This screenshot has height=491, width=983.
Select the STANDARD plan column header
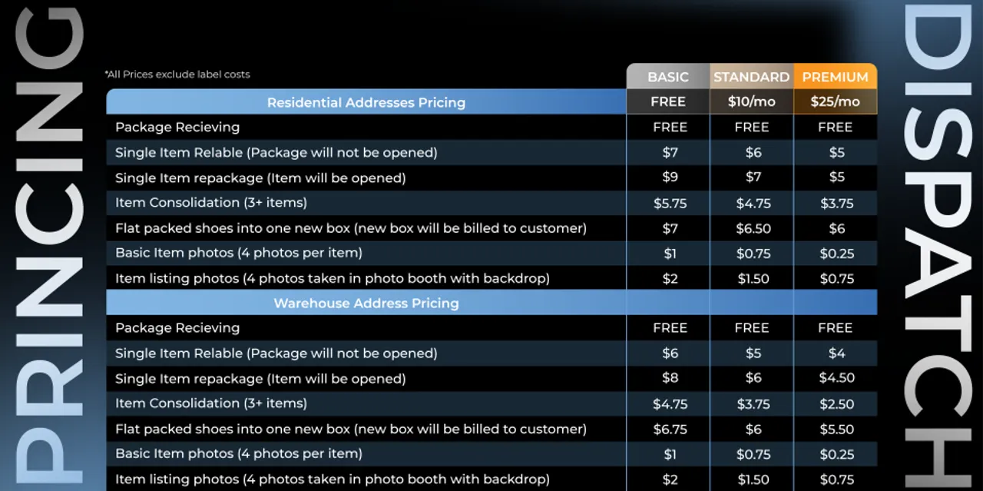[752, 77]
